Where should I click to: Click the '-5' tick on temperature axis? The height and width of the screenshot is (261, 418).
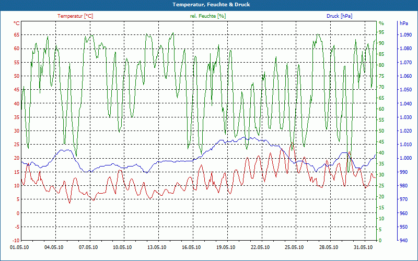[17, 227]
